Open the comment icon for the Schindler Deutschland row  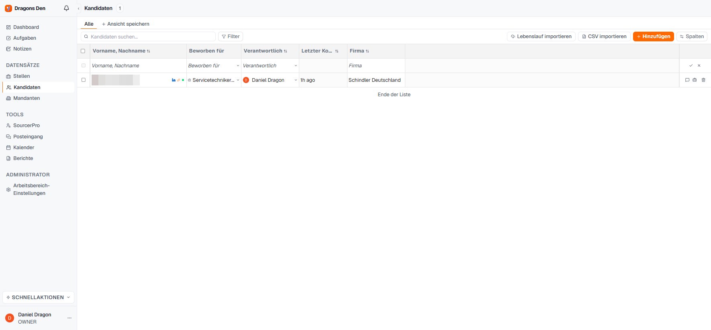click(687, 80)
